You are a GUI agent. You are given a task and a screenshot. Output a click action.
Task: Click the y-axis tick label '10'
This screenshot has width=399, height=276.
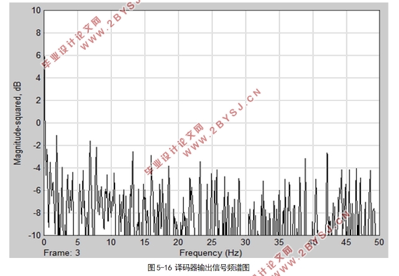pos(36,11)
